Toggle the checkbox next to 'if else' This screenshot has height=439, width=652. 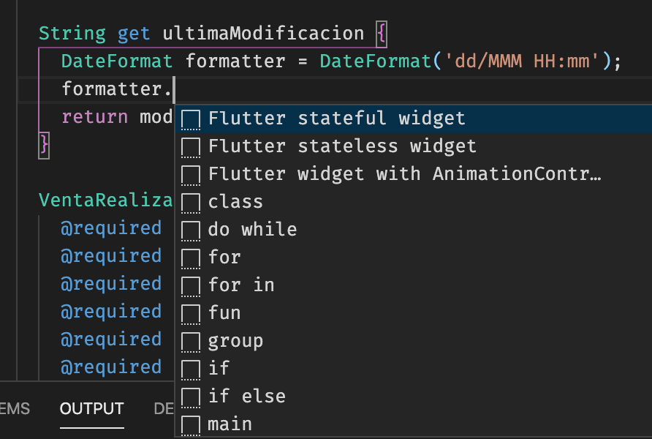coord(191,396)
